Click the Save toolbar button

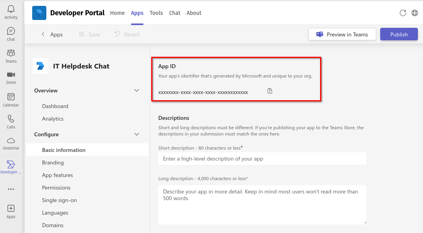(x=89, y=34)
